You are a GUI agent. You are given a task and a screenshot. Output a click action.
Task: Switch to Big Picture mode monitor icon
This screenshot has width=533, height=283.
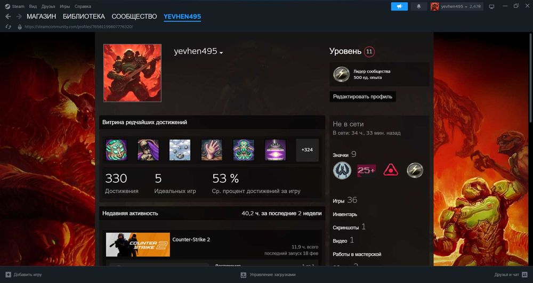coord(491,6)
